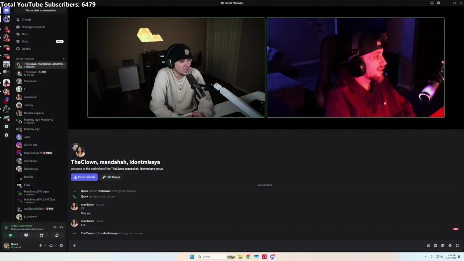Open the Windows Start menu

coord(192,257)
